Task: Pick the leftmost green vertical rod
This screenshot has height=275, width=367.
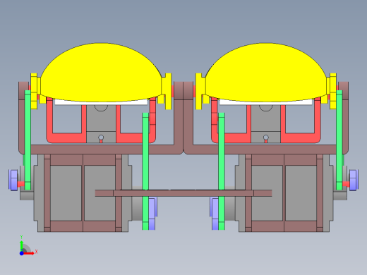Action: 28,140
